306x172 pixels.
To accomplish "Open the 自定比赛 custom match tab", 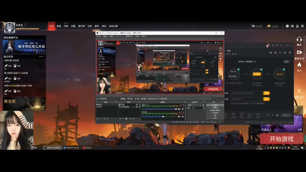I will coord(113,26).
